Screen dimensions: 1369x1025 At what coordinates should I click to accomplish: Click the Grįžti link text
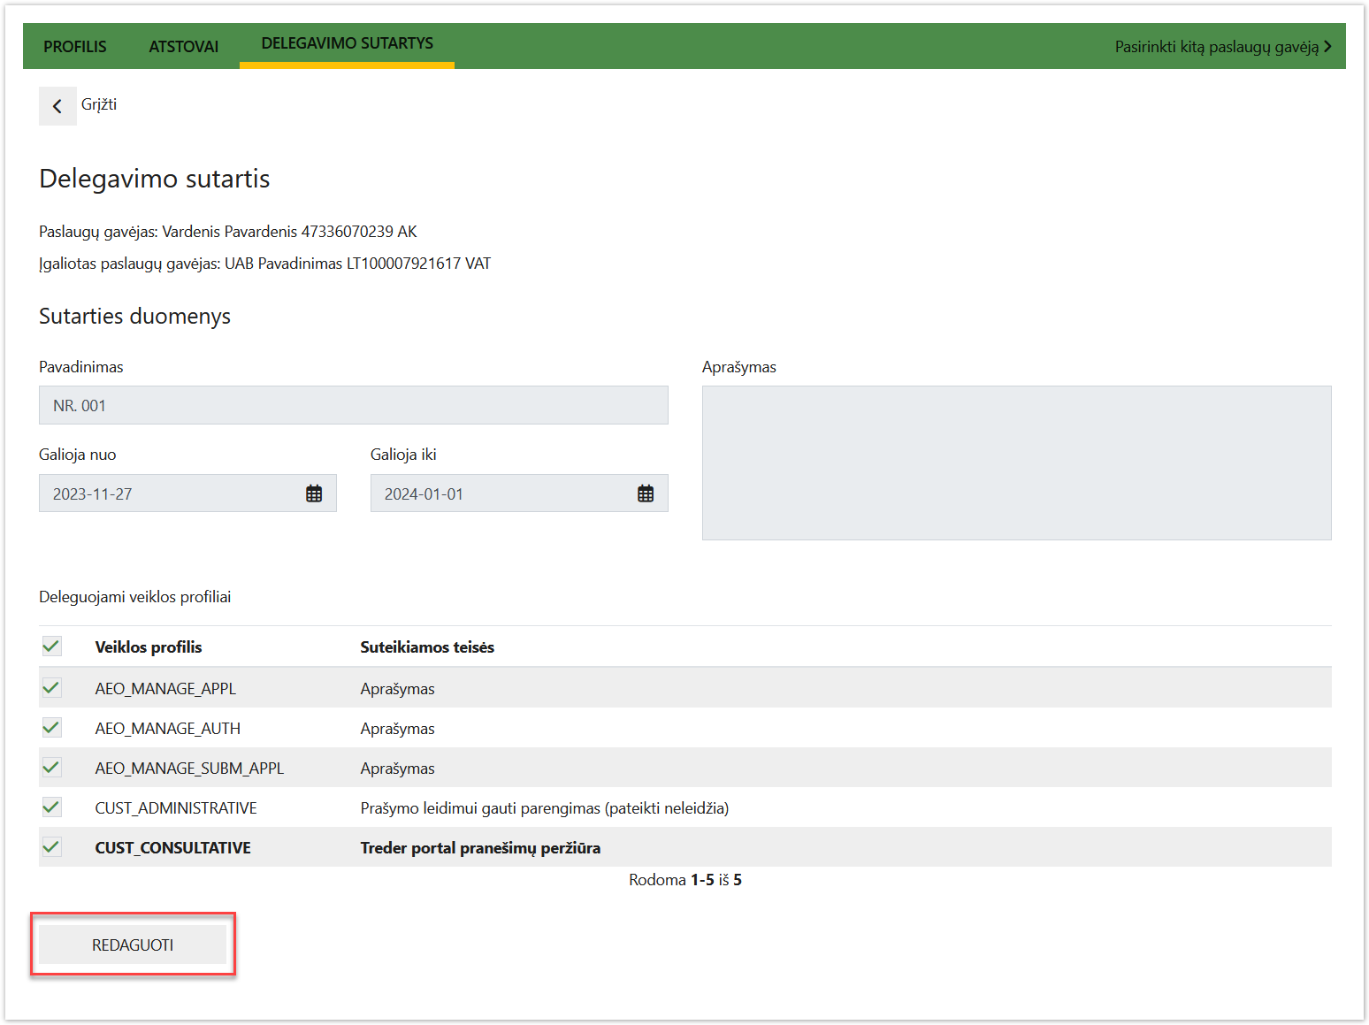point(99,104)
